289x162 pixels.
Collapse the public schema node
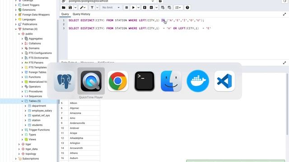19,34
